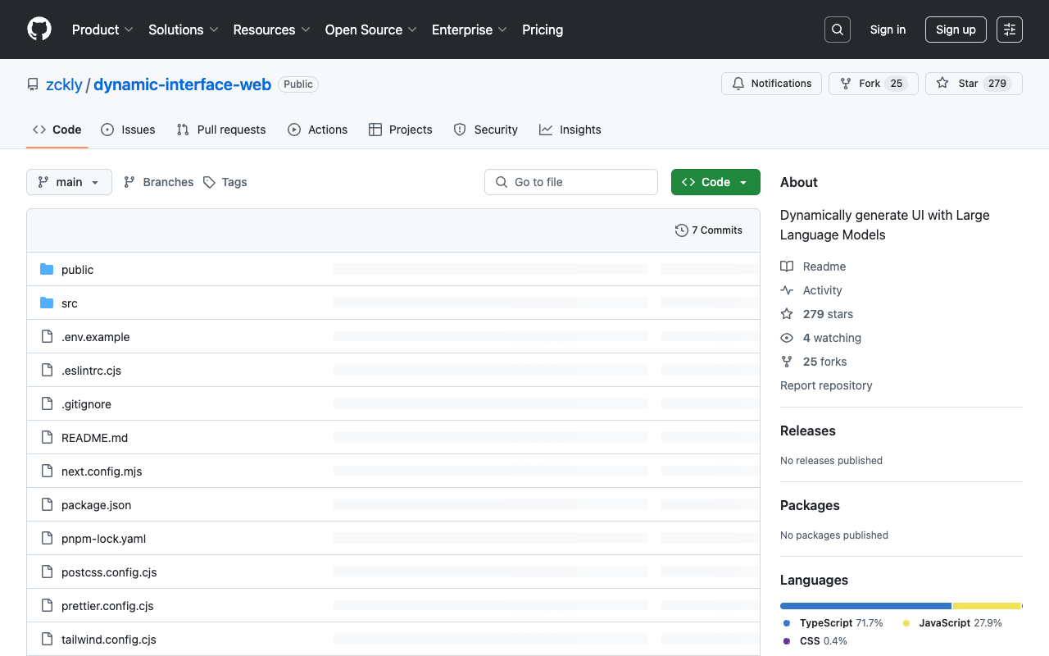Viewport: 1049px width, 656px height.
Task: Click the Branches icon
Action: pos(129,182)
